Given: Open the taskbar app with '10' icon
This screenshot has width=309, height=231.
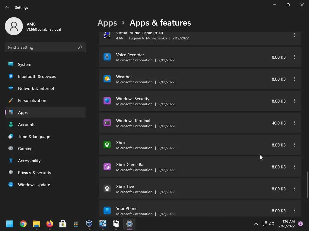Looking at the screenshot, I should pyautogui.click(x=103, y=224).
